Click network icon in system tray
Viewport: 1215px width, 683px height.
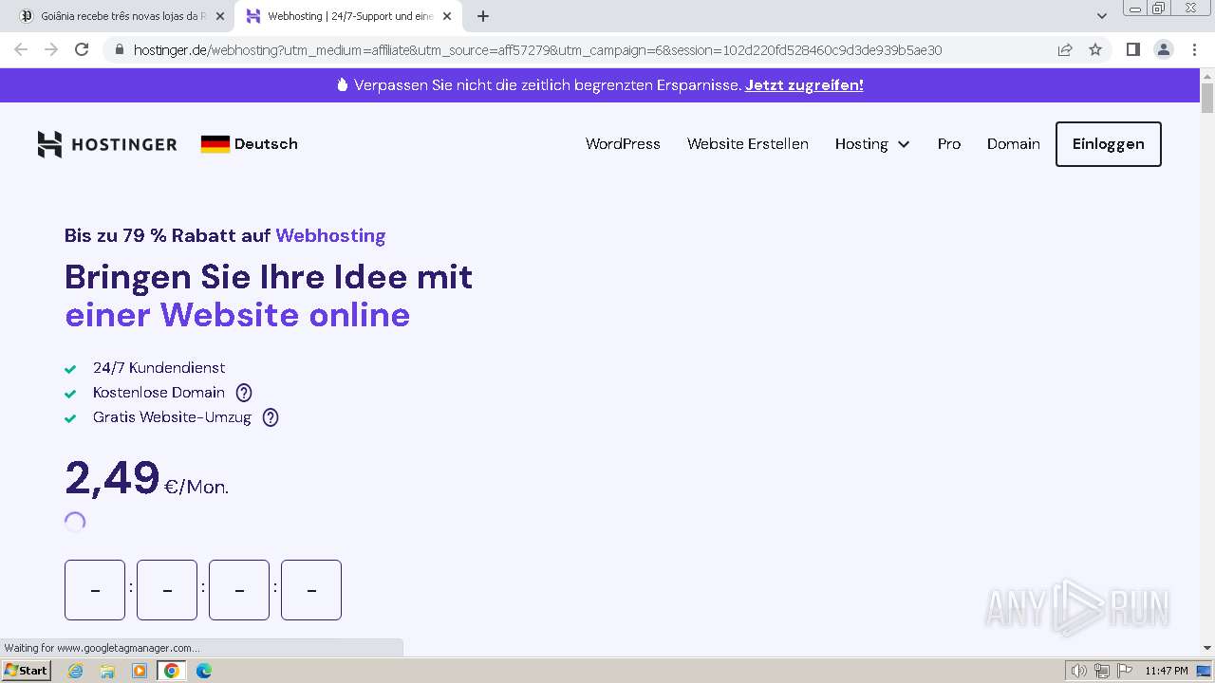pyautogui.click(x=1102, y=671)
